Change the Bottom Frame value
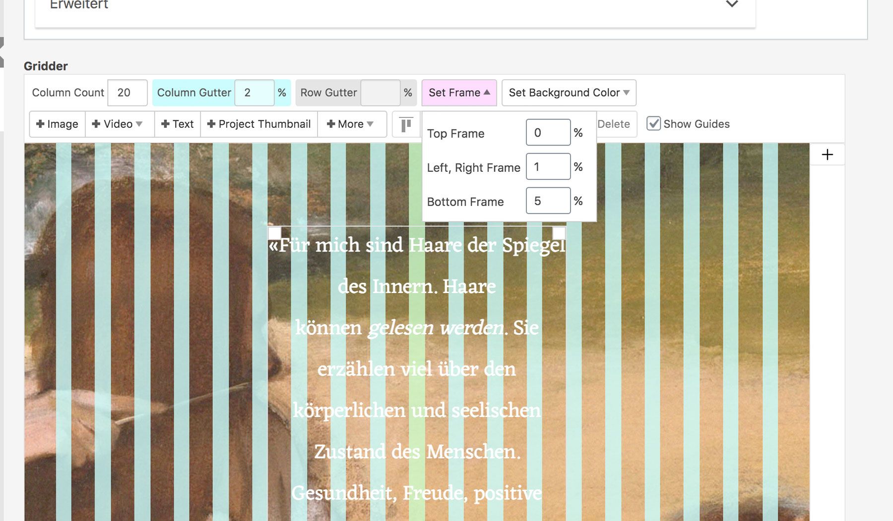The height and width of the screenshot is (521, 893). 548,201
